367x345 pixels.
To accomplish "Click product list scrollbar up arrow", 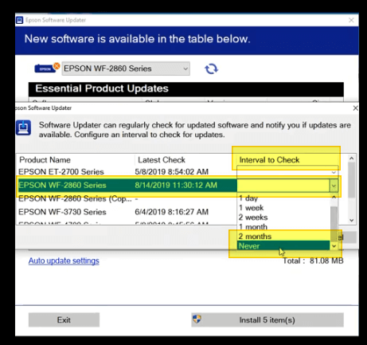I will 352,159.
